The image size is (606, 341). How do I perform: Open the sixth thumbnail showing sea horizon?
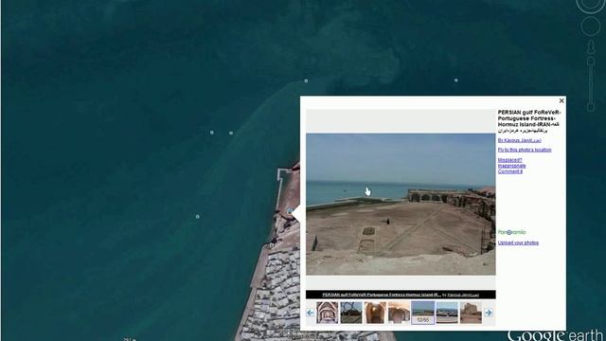tap(447, 313)
